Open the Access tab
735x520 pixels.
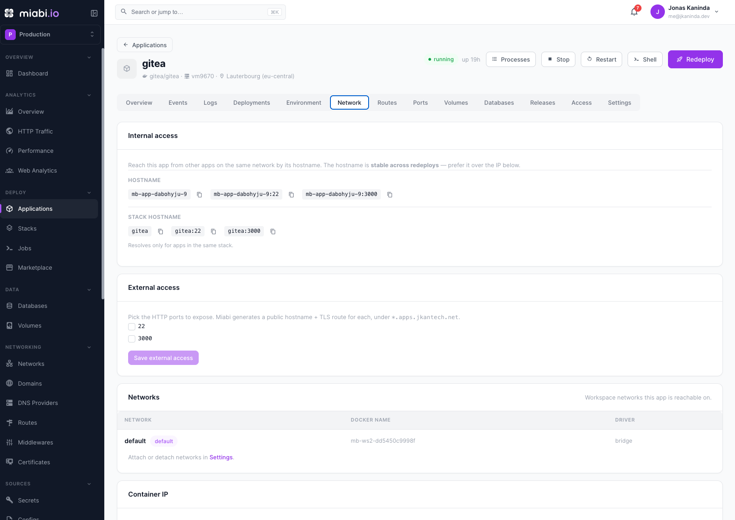[x=582, y=102]
